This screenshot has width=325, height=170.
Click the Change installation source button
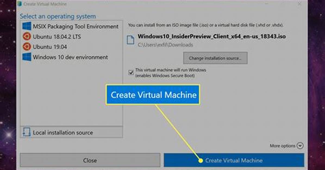coord(215,58)
